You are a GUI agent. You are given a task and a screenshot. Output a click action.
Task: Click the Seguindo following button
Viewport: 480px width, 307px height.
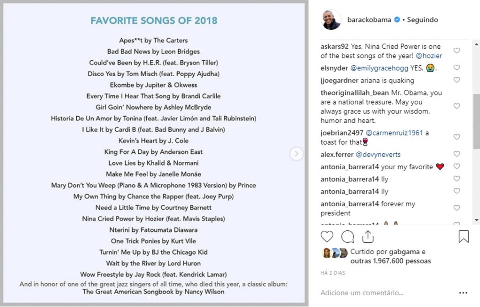coord(422,20)
